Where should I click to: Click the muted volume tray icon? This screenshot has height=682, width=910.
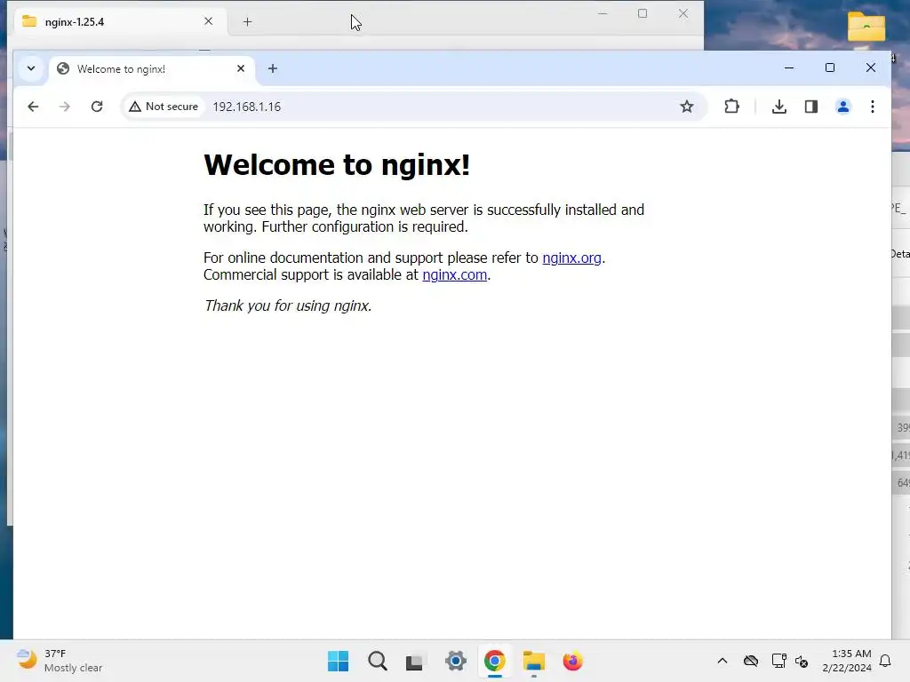802,661
